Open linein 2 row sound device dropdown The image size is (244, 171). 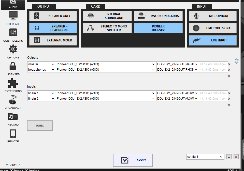(106, 98)
